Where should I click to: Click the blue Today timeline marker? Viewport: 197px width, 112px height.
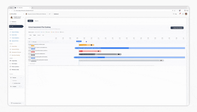[79, 41]
